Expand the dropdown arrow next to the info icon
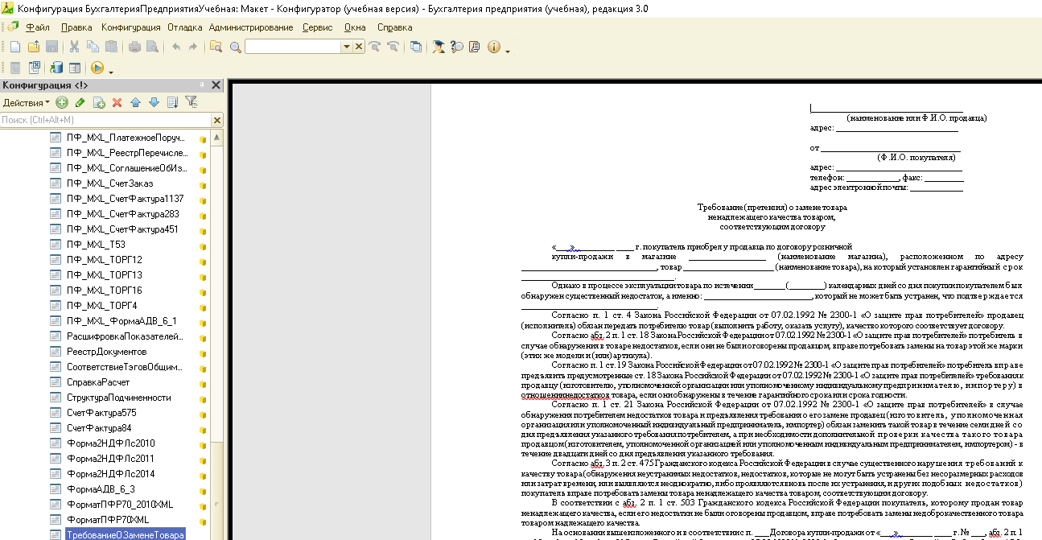This screenshot has width=1042, height=540. (508, 50)
